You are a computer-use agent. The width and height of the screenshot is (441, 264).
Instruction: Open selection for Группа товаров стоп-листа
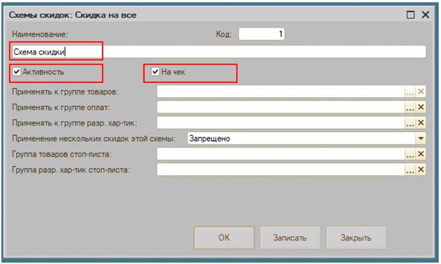[410, 154]
